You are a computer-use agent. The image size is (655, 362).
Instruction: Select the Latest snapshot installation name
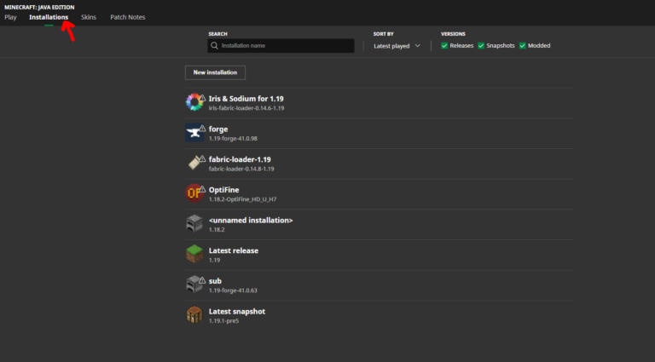tap(237, 312)
